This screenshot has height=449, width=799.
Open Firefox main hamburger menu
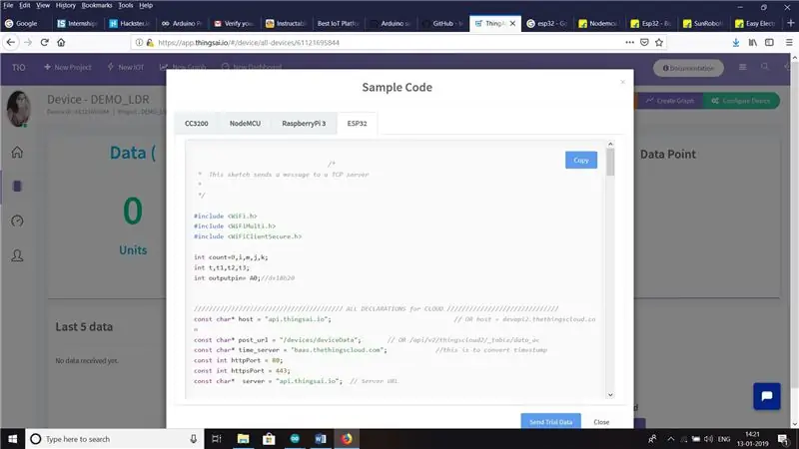[x=789, y=43]
